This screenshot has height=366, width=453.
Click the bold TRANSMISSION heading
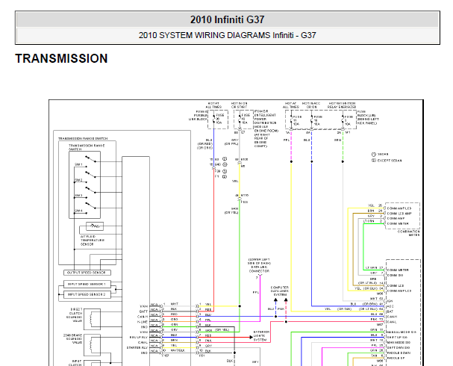[61, 58]
